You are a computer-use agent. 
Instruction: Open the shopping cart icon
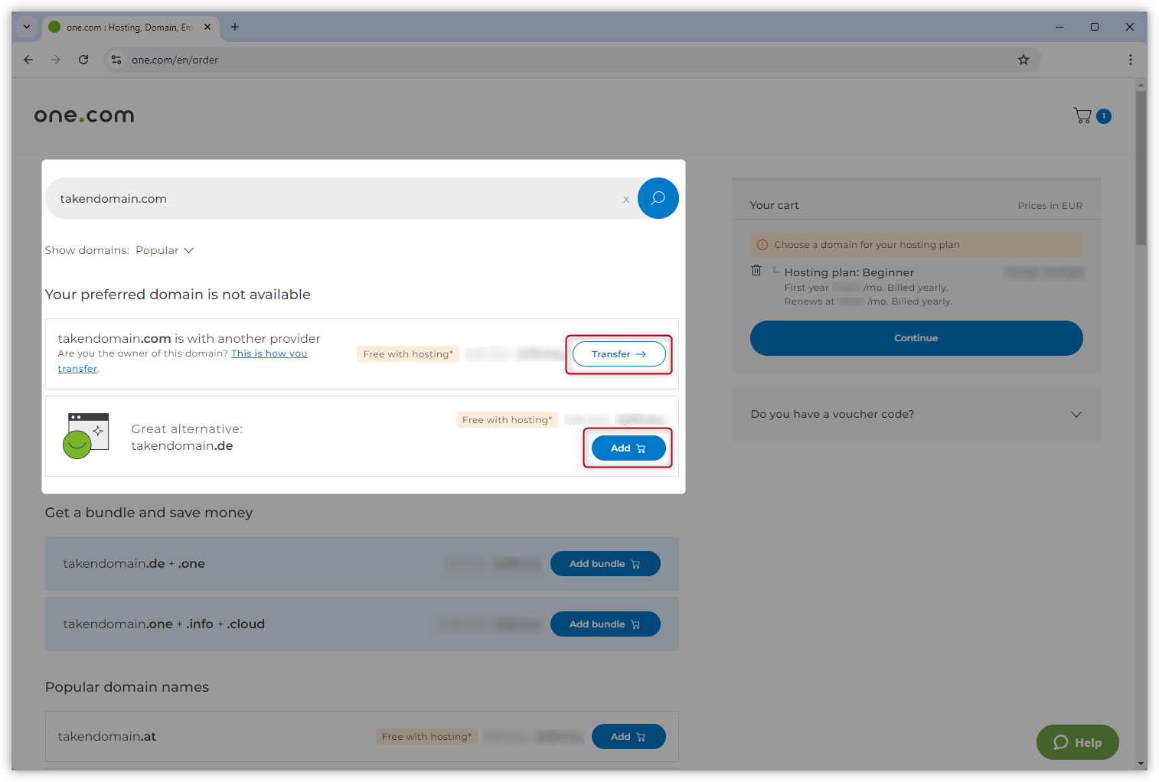coord(1082,116)
